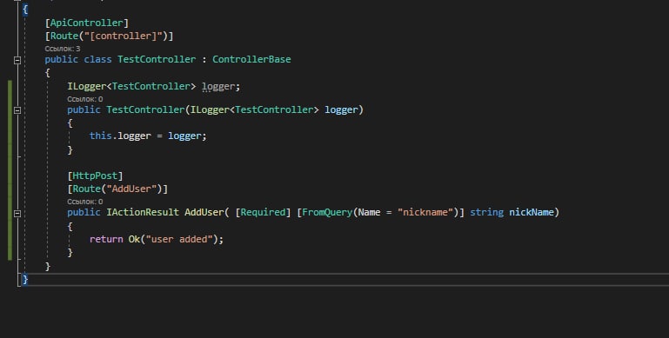Click the FromQuery attribute
This screenshot has width=669, height=338.
pyautogui.click(x=327, y=212)
